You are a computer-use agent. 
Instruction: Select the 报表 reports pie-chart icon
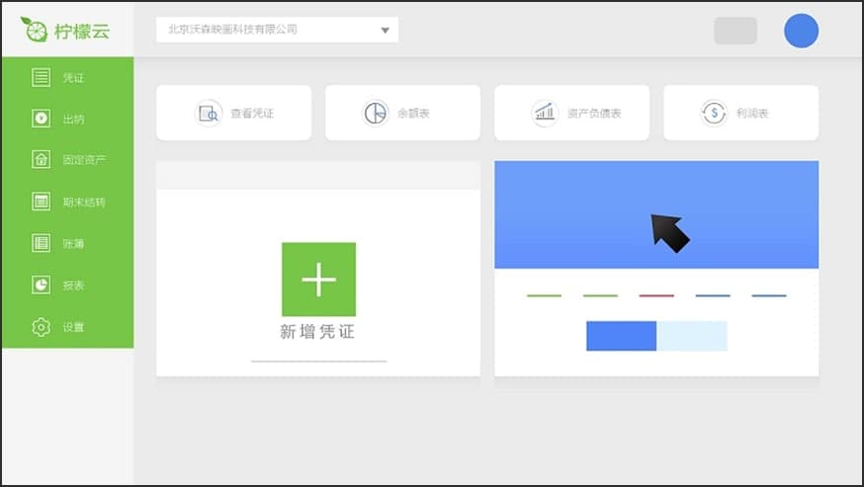41,284
